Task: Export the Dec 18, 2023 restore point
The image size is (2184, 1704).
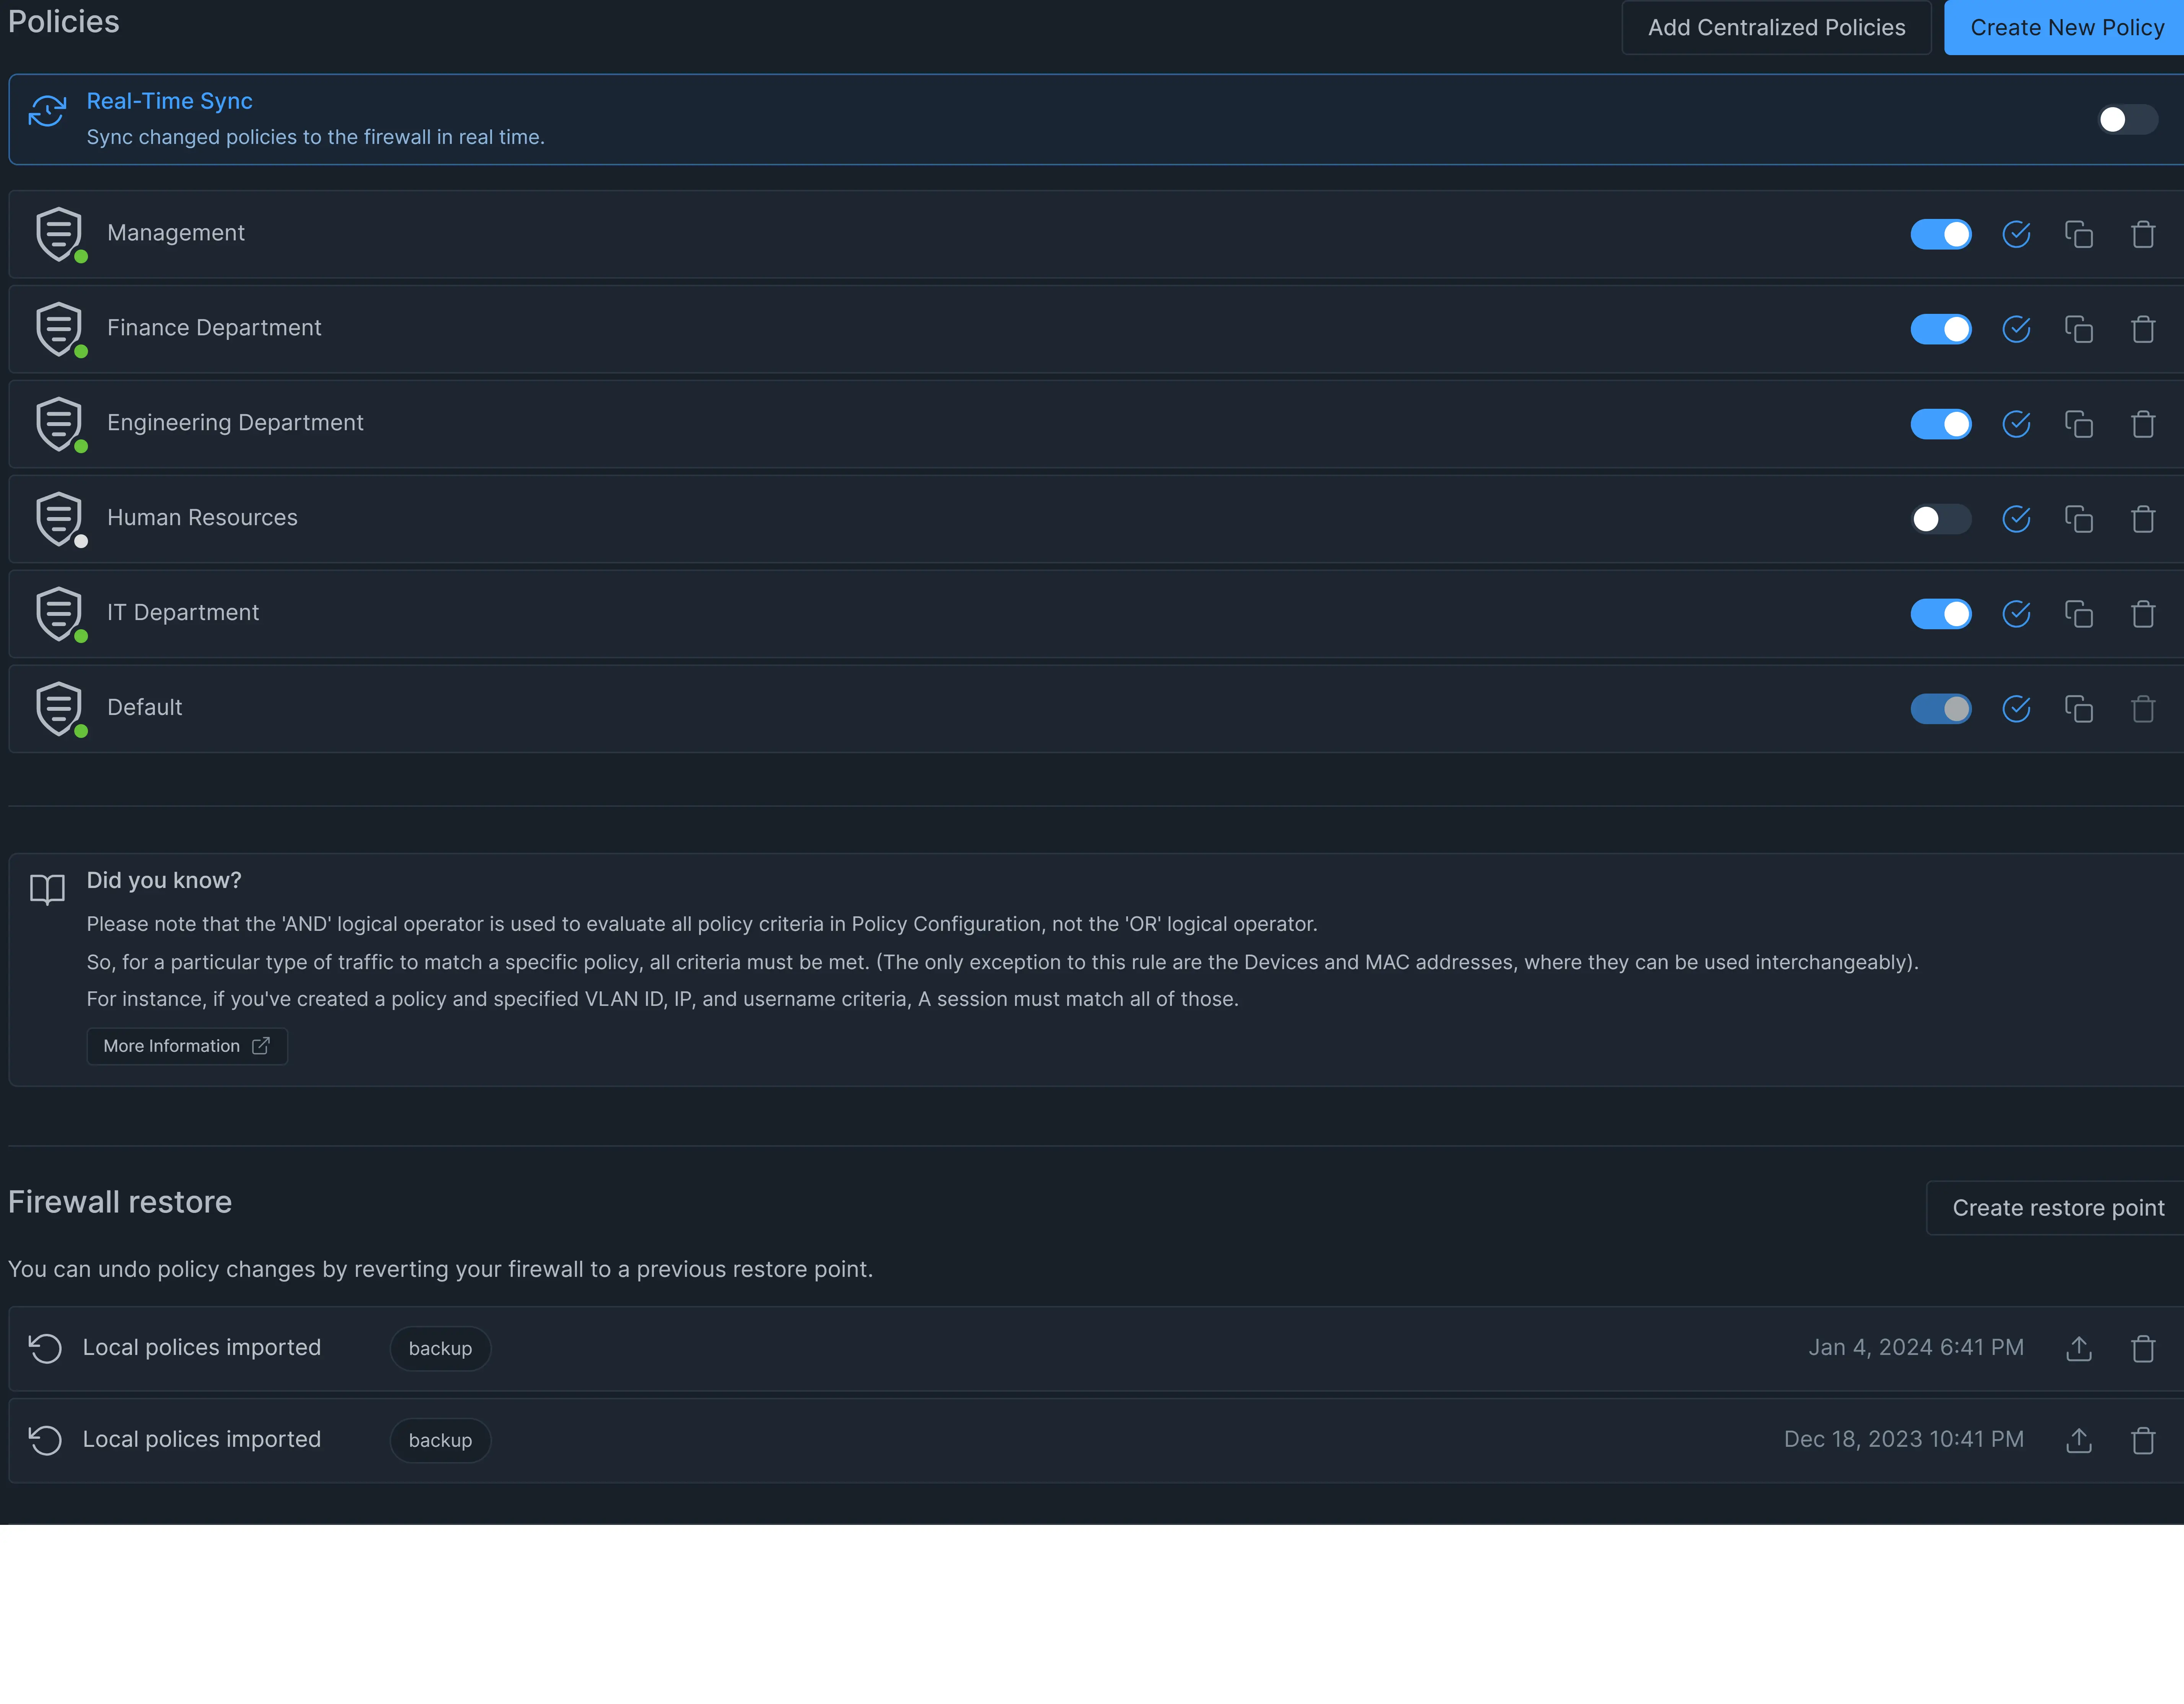Action: coord(2079,1441)
